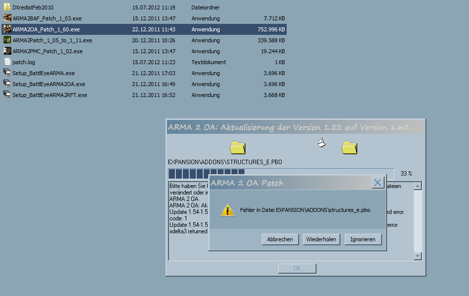Click the greyed OK button

[297, 269]
